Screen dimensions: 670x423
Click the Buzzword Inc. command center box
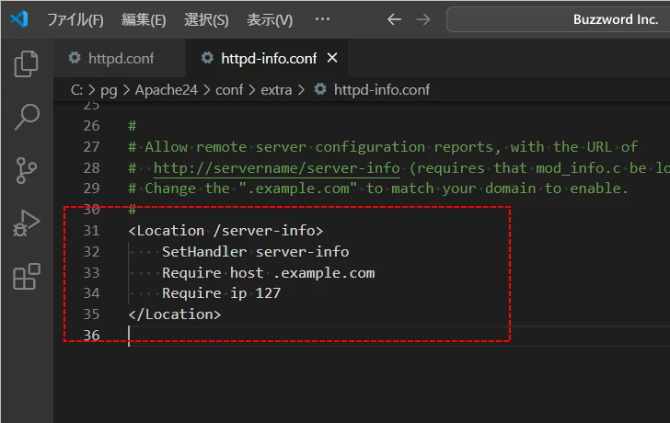[x=558, y=19]
